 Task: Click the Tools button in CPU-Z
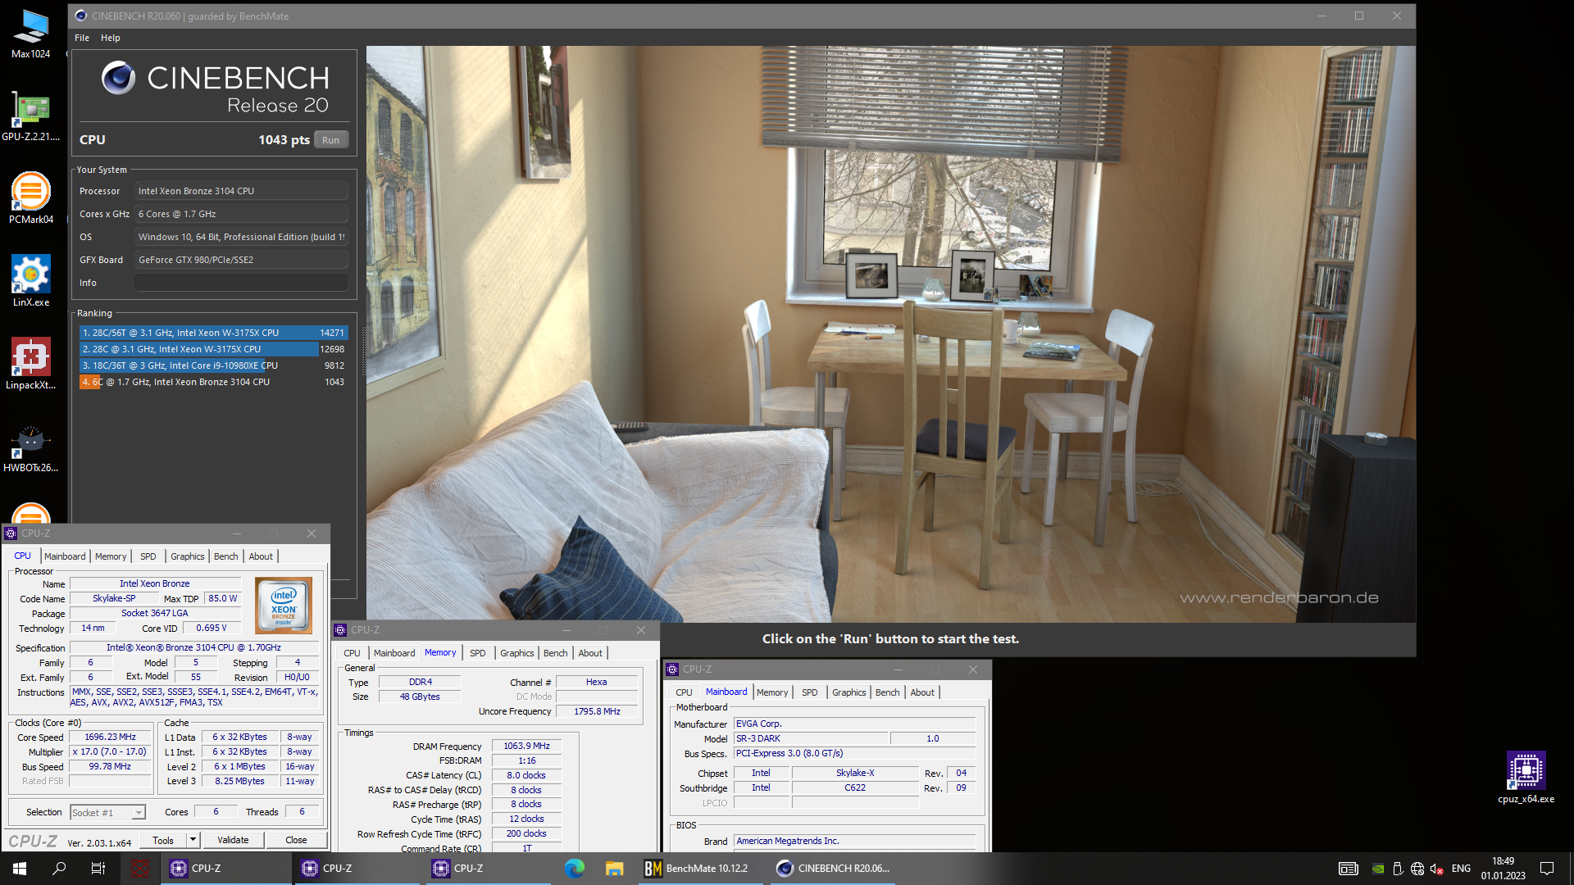click(163, 840)
